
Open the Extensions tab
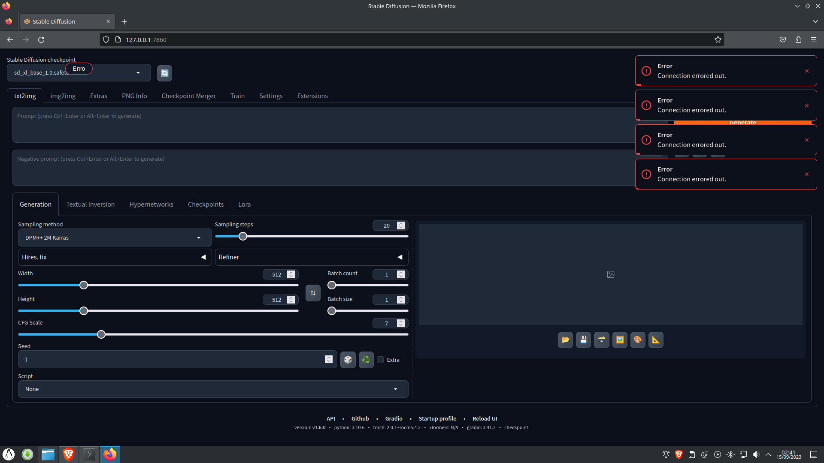point(312,96)
